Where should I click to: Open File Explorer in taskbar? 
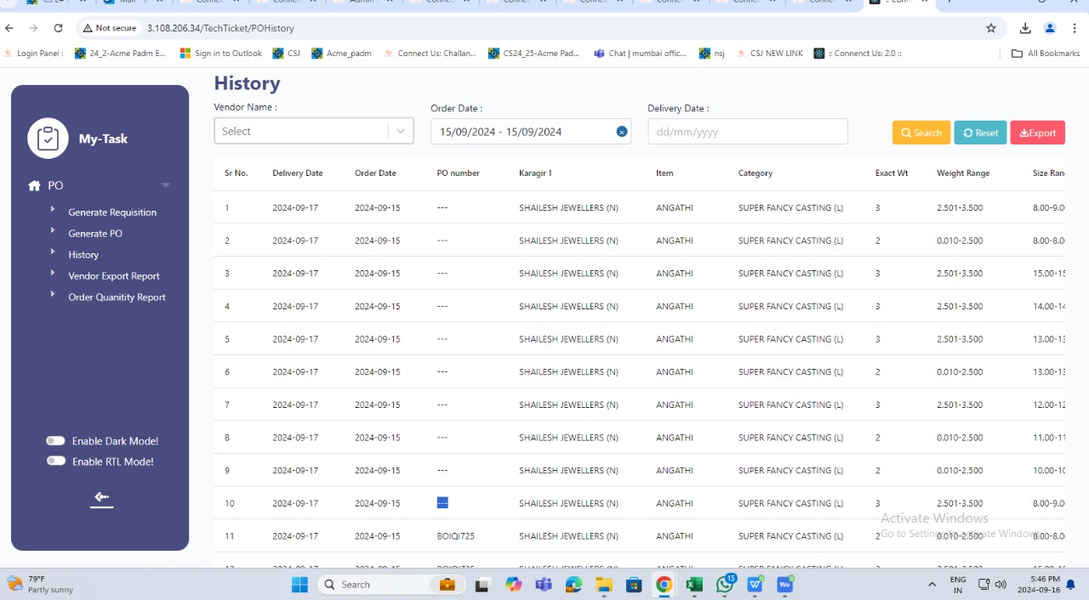(x=604, y=585)
